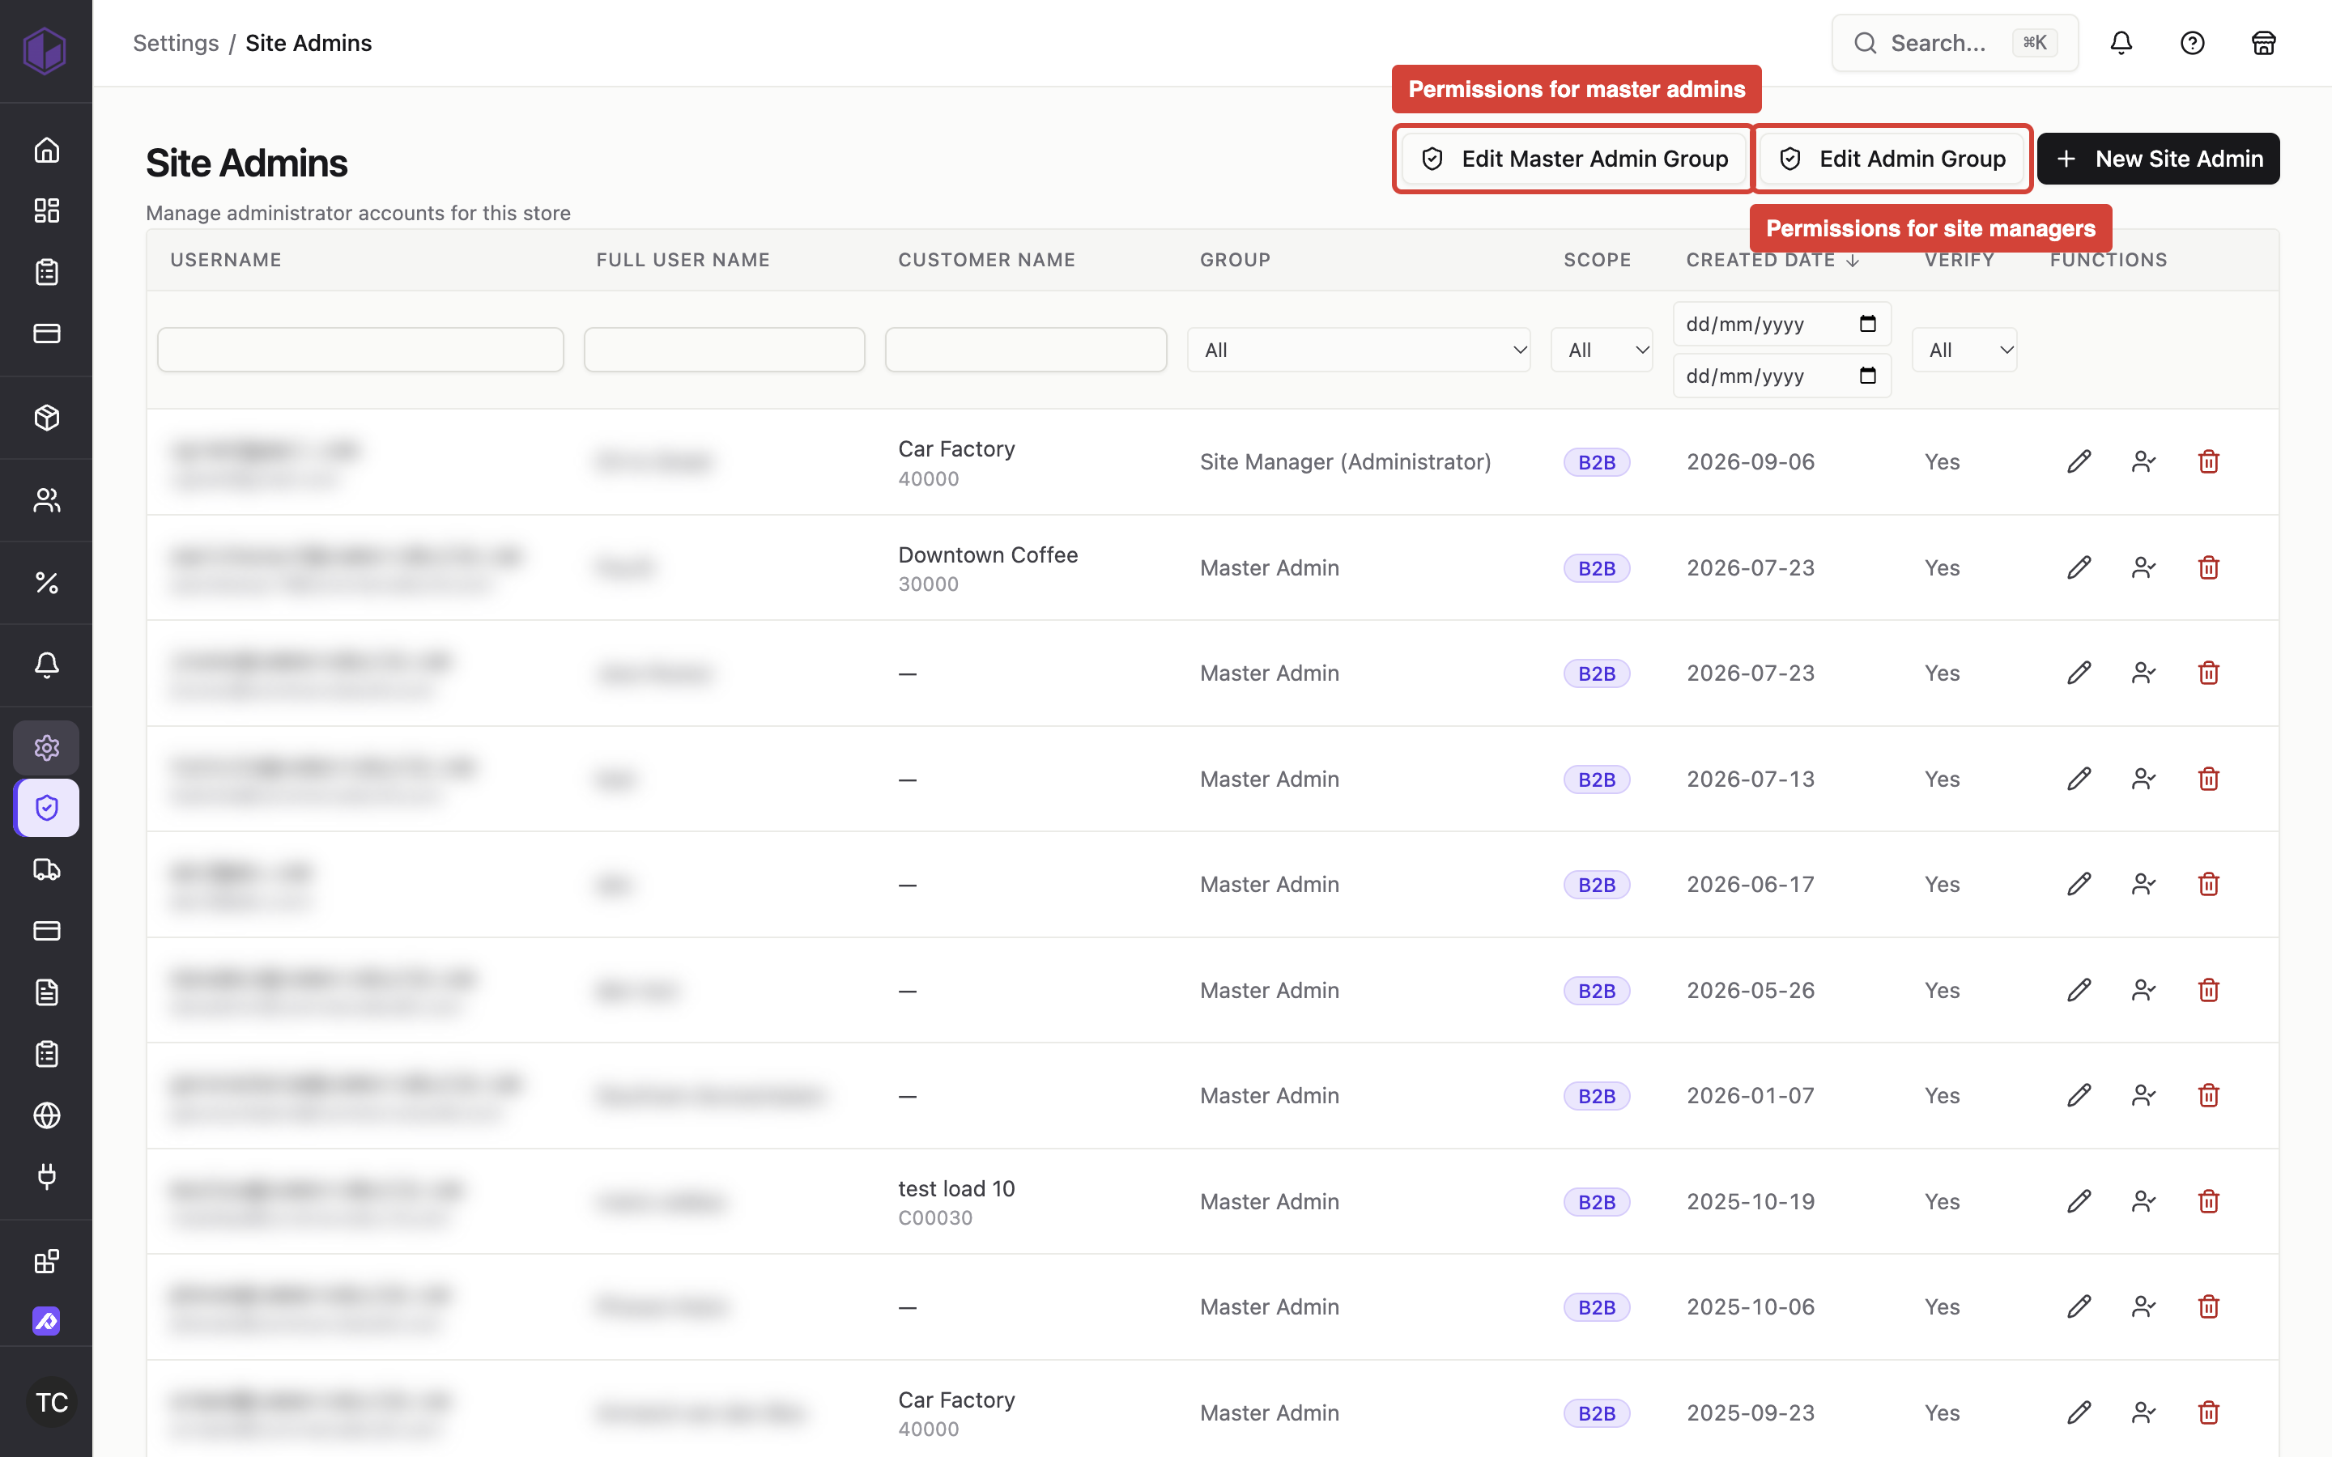This screenshot has height=1457, width=2332.
Task: Edit the Car Factory Site Manager row
Action: (x=2079, y=461)
